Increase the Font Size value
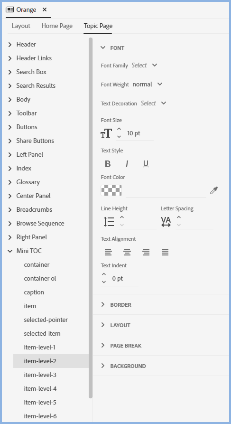 coord(119,129)
